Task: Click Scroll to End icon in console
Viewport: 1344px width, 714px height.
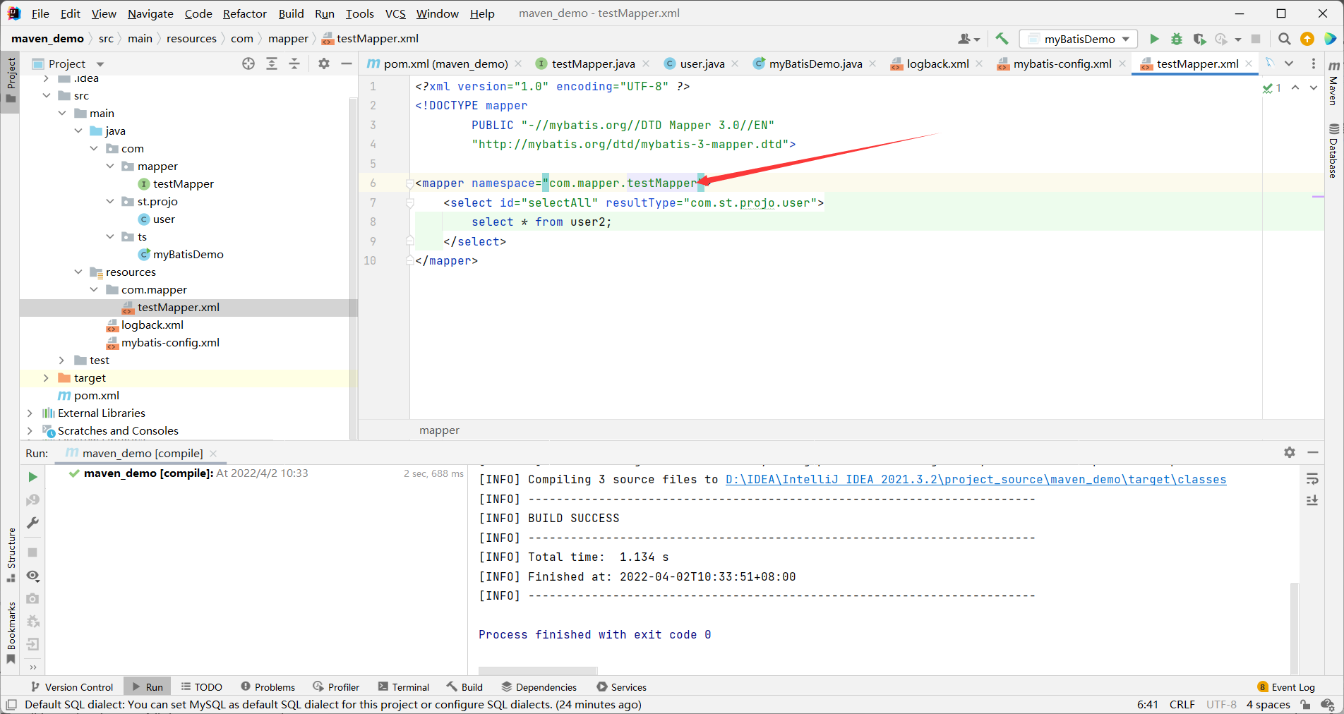Action: tap(1312, 500)
